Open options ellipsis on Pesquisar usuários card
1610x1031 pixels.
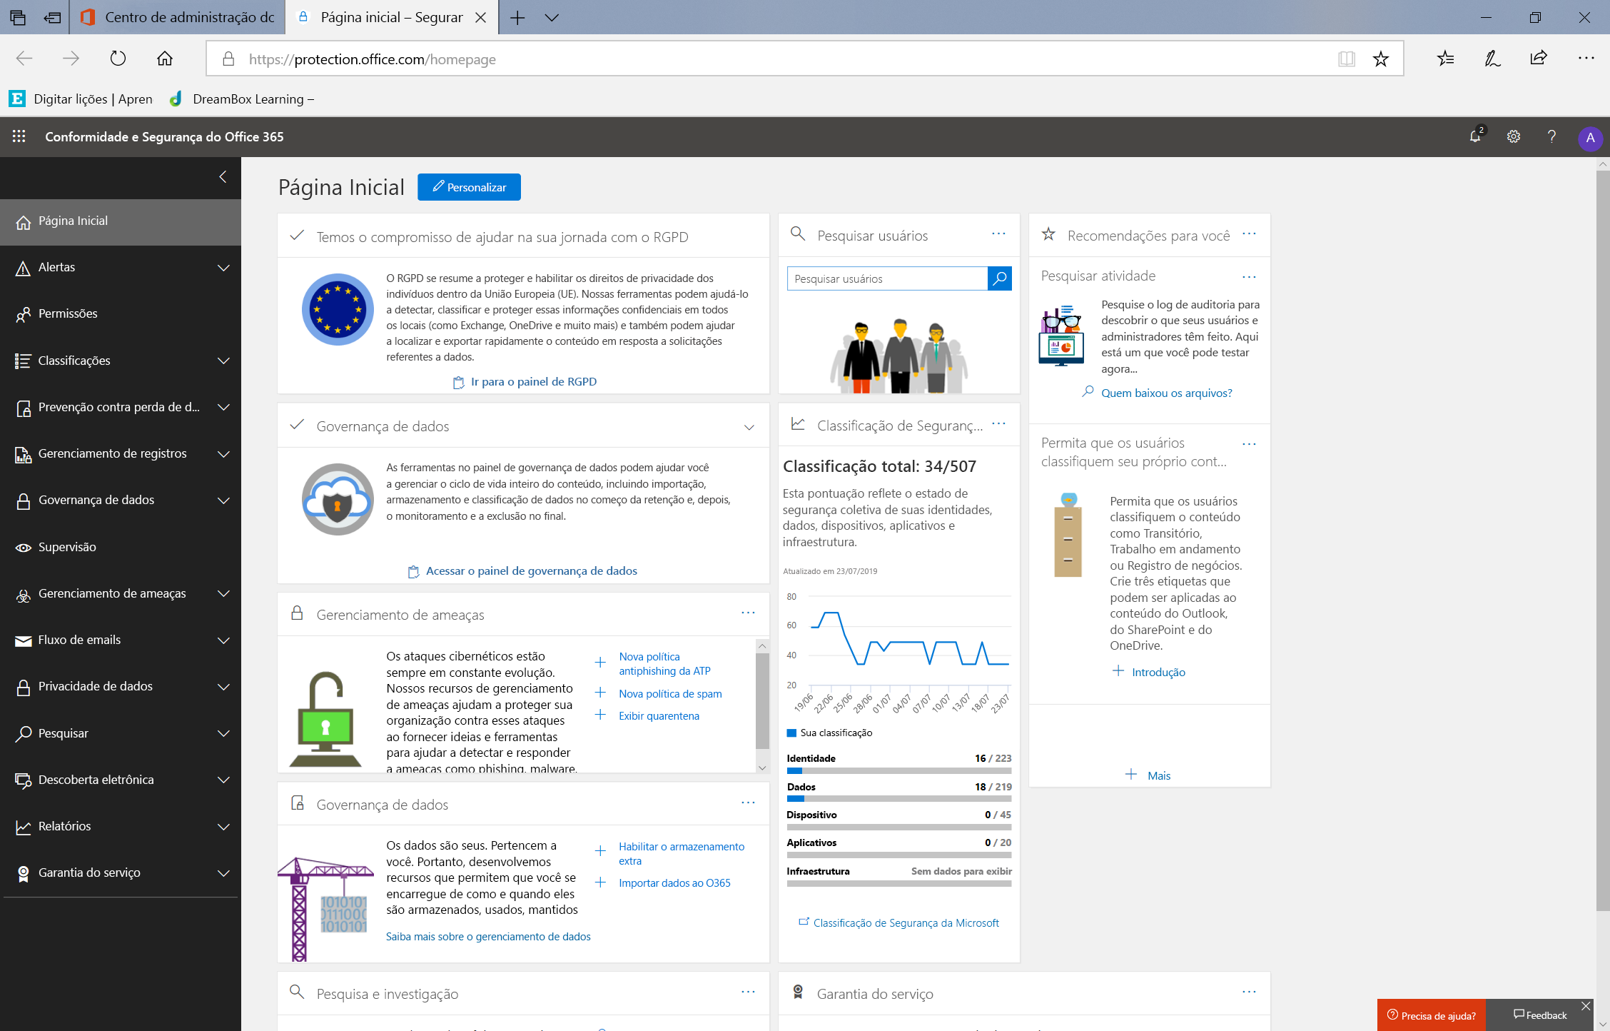click(998, 233)
